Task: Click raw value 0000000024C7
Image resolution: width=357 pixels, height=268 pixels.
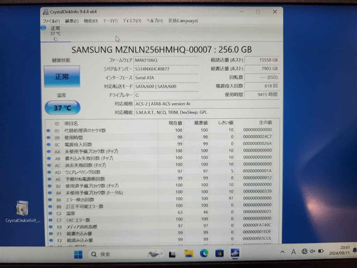Action: click(x=257, y=137)
